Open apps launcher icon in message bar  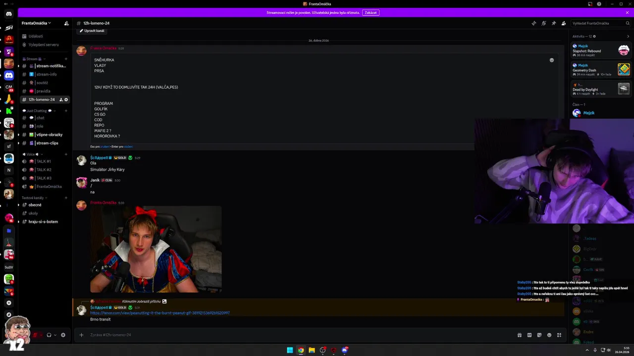point(559,335)
